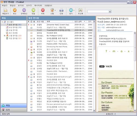Open the 받은 편지함 (65) inbox folder
The width and height of the screenshot is (137, 116).
[15, 25]
